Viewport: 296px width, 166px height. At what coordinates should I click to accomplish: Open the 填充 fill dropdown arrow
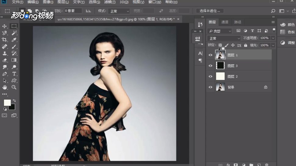pos(273,45)
